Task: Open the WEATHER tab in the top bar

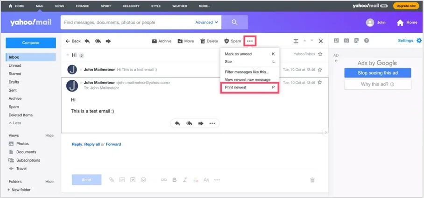Action: pos(180,6)
